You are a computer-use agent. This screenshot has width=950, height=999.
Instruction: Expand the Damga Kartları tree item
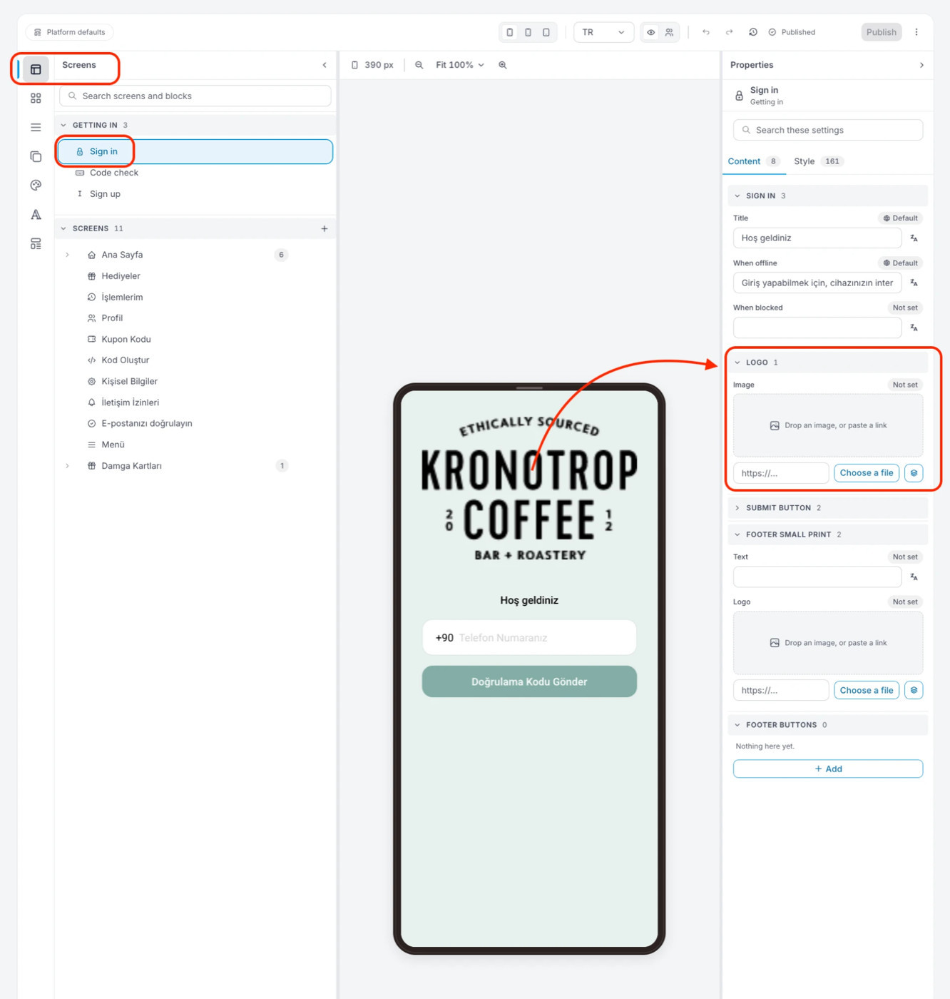tap(68, 466)
